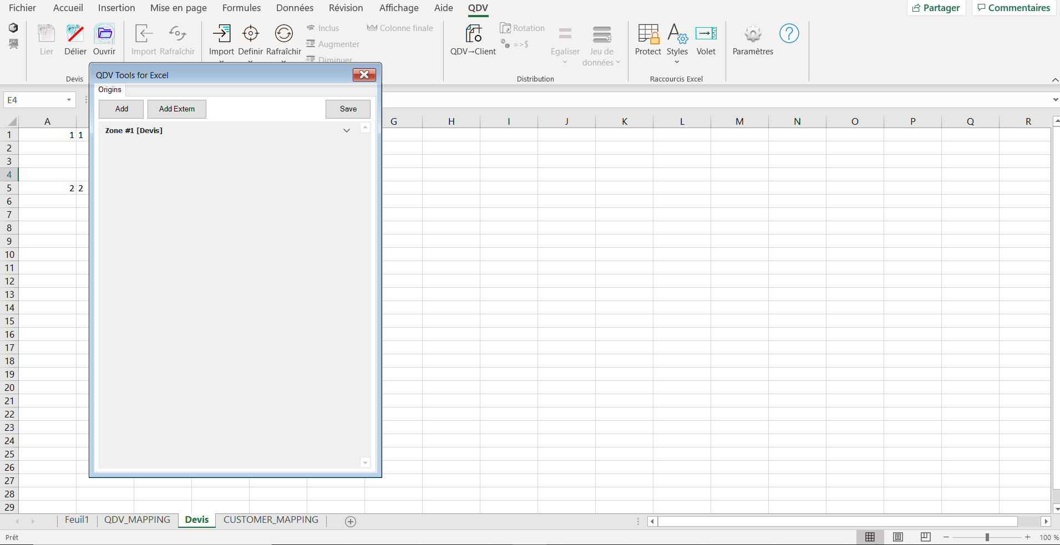Click the =>$ conversion icon
Screen dimensions: 1060x545
(x=515, y=44)
